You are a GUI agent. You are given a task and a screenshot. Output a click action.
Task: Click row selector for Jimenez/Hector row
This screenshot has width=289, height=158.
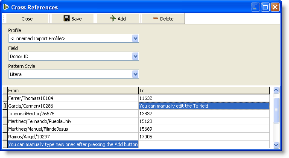coord(5,114)
